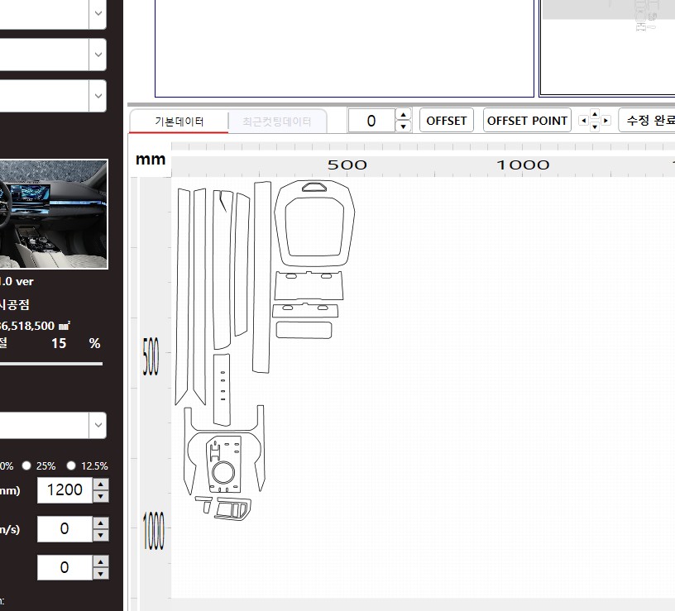This screenshot has height=611, width=675.
Task: Click the OFFSET POINT button
Action: (x=527, y=120)
